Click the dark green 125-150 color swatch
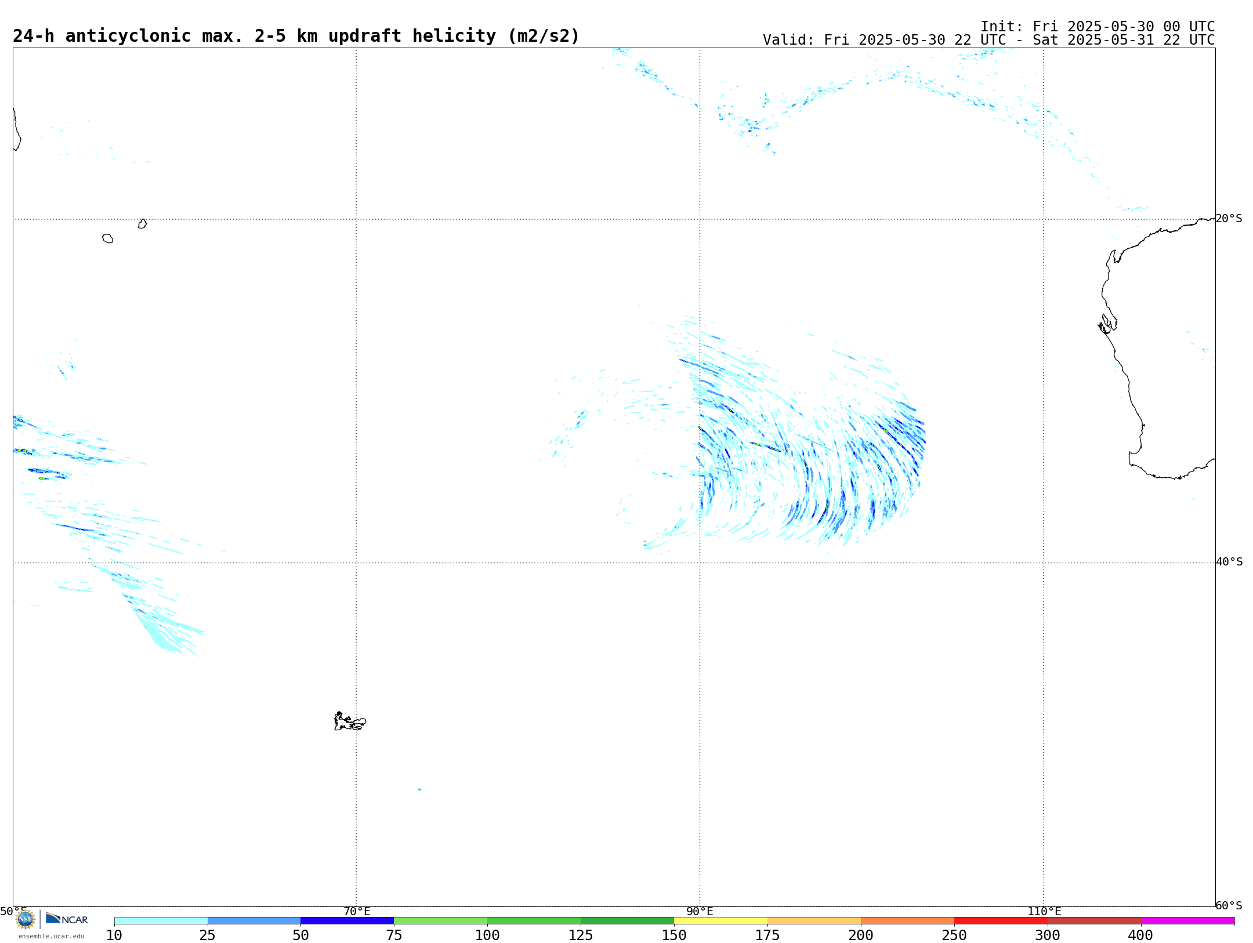The height and width of the screenshot is (943, 1253). 628,920
